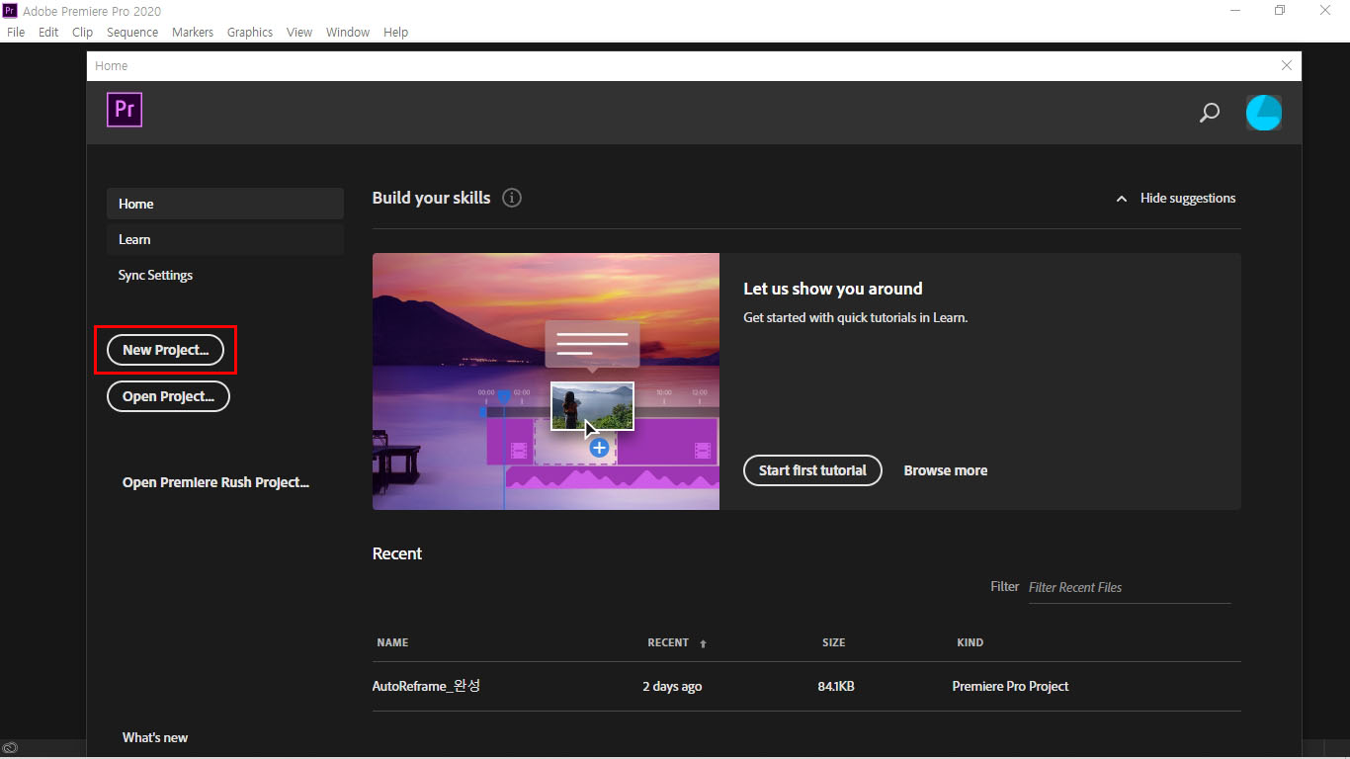Open the Edit menu

48,32
